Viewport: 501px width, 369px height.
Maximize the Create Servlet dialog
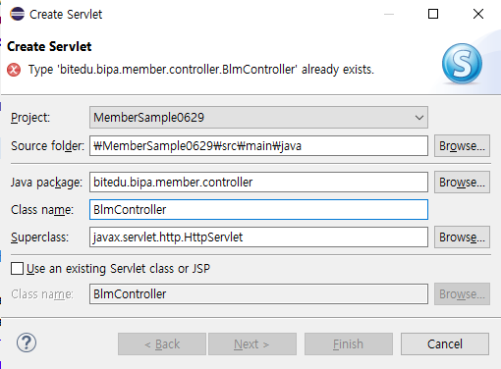pyautogui.click(x=433, y=14)
